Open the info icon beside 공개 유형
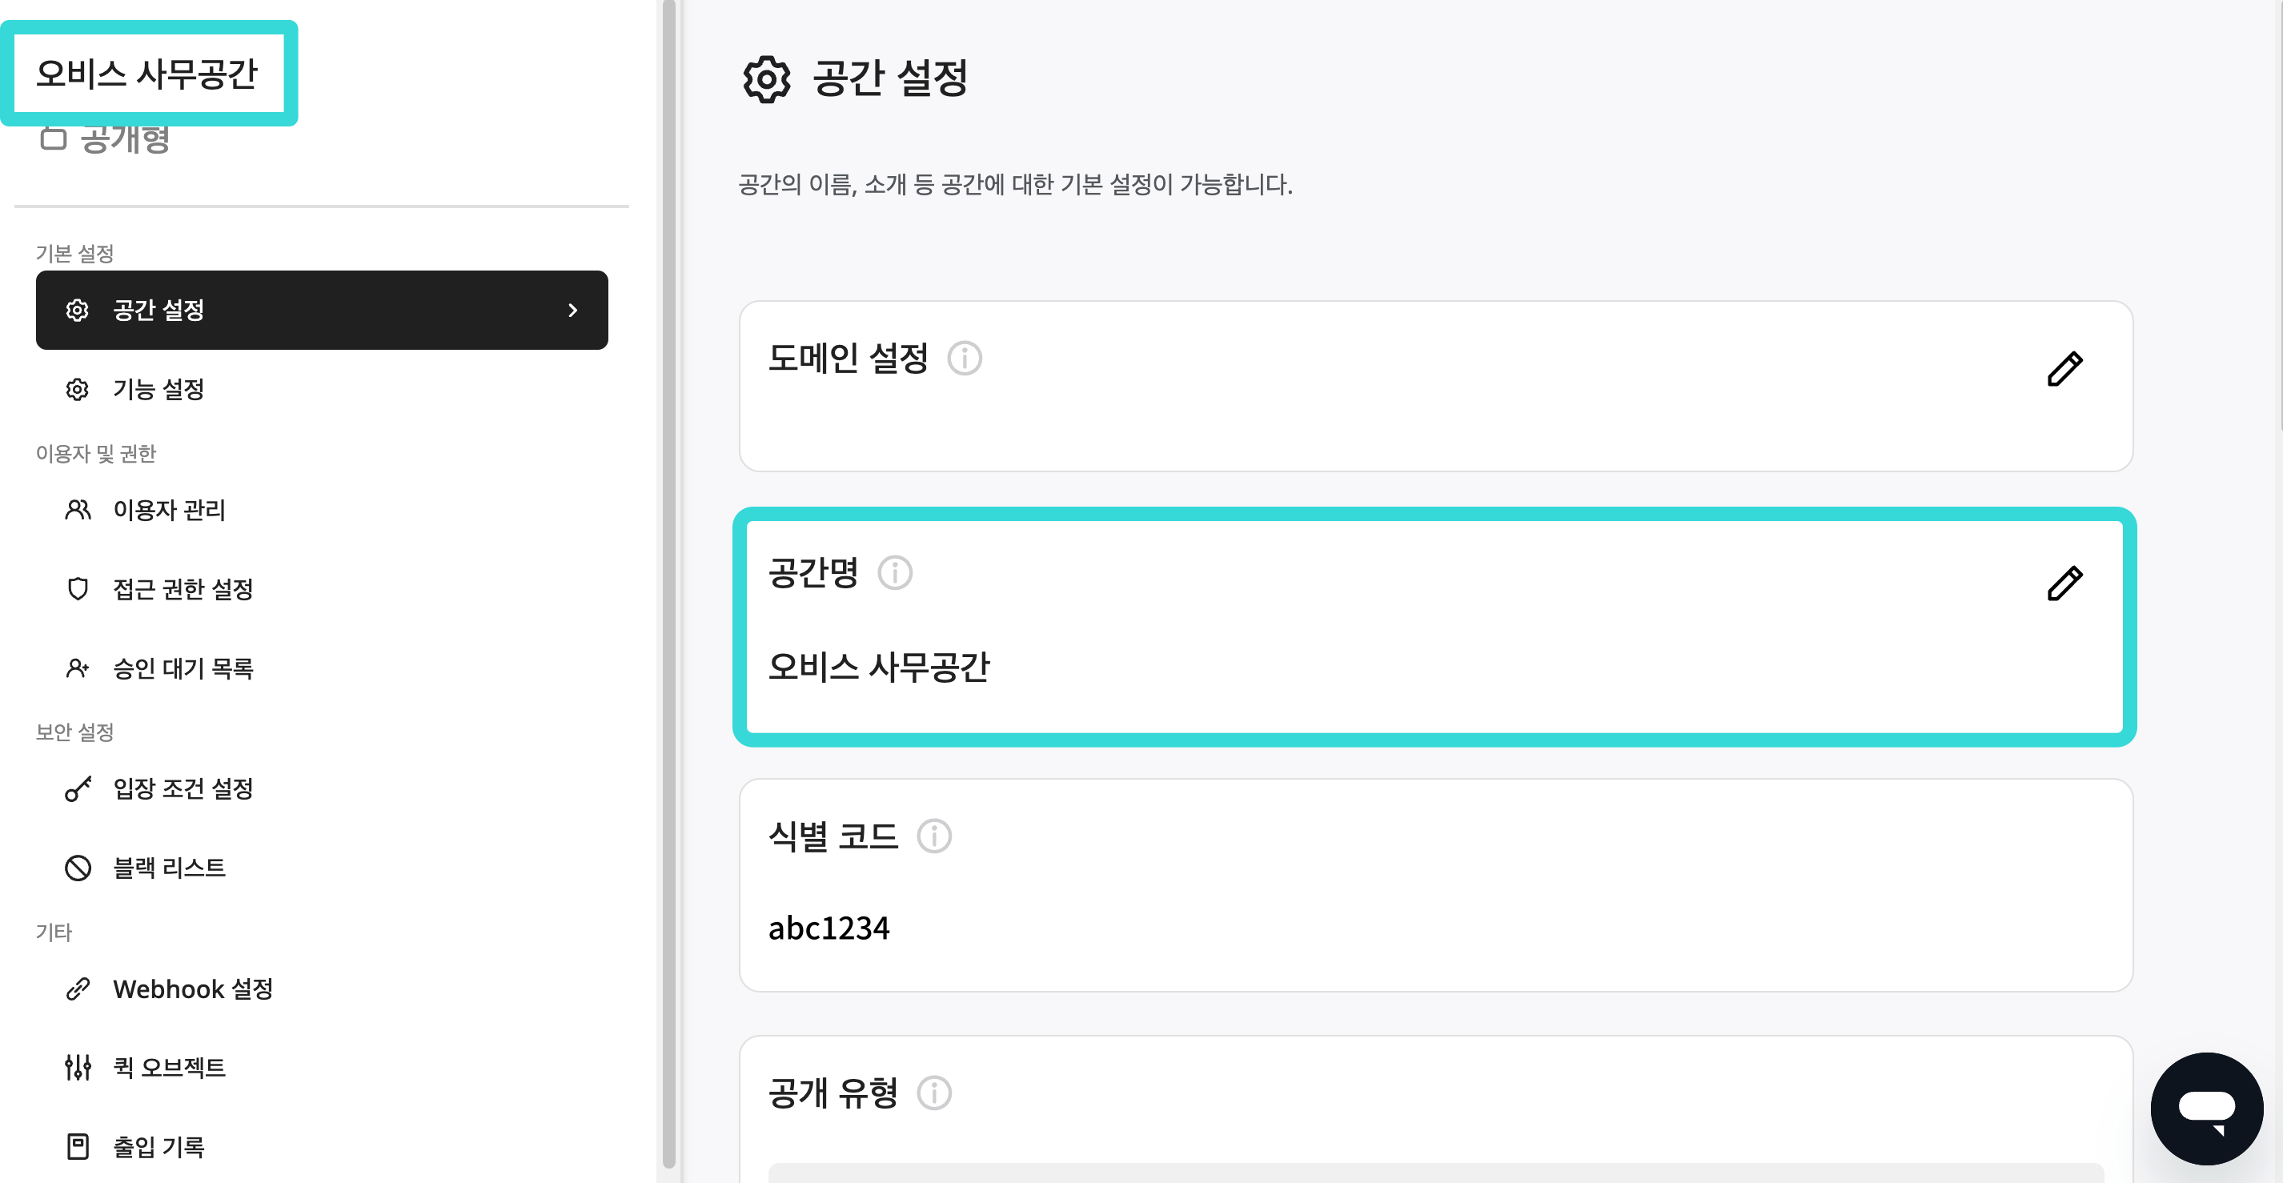This screenshot has width=2283, height=1183. (x=933, y=1093)
